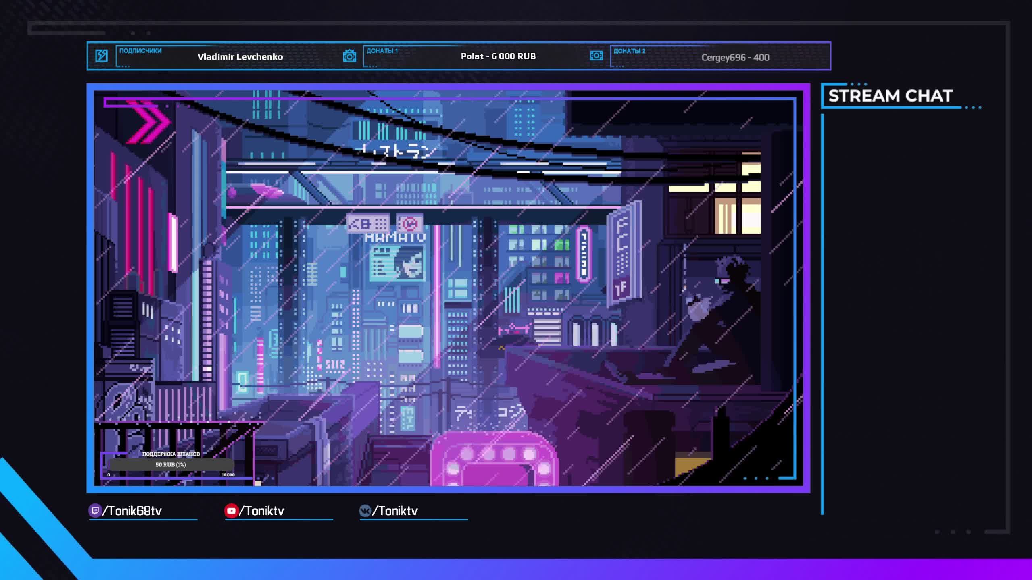Click the Twitch logo icon
This screenshot has width=1032, height=580.
(95, 511)
